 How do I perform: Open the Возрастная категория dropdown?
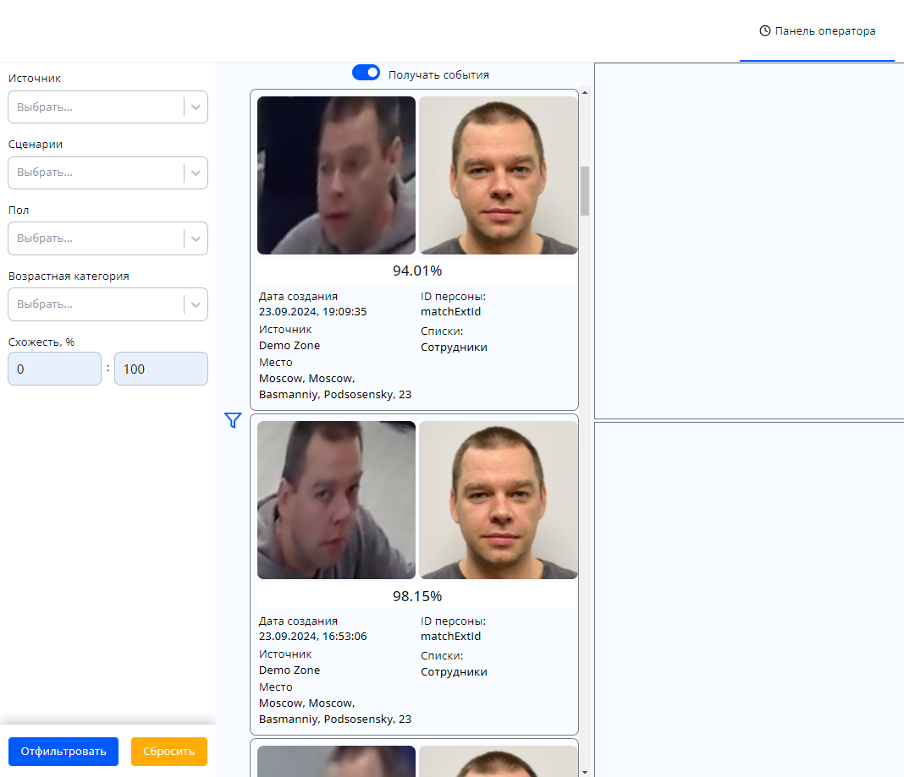[x=107, y=304]
